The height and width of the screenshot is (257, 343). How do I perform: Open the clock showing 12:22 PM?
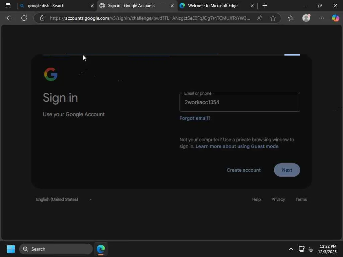[x=327, y=249]
